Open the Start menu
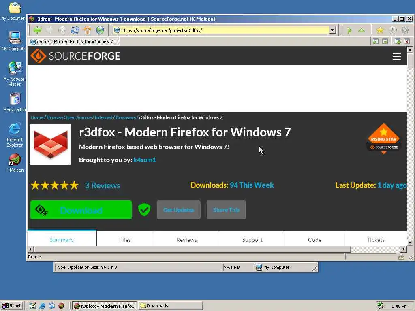Image resolution: width=415 pixels, height=311 pixels. [12, 306]
